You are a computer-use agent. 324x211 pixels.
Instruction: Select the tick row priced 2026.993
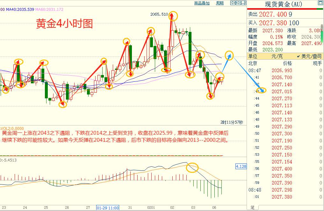[285, 71]
